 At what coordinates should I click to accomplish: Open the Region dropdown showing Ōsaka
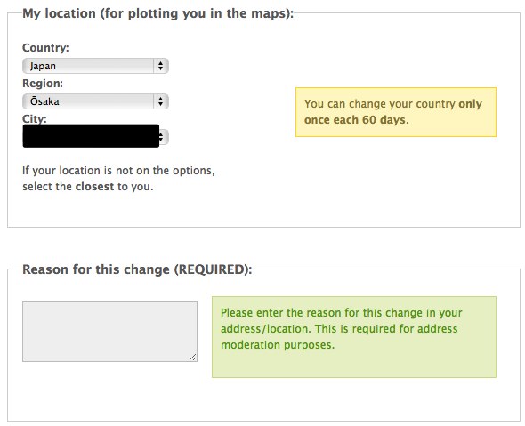95,101
